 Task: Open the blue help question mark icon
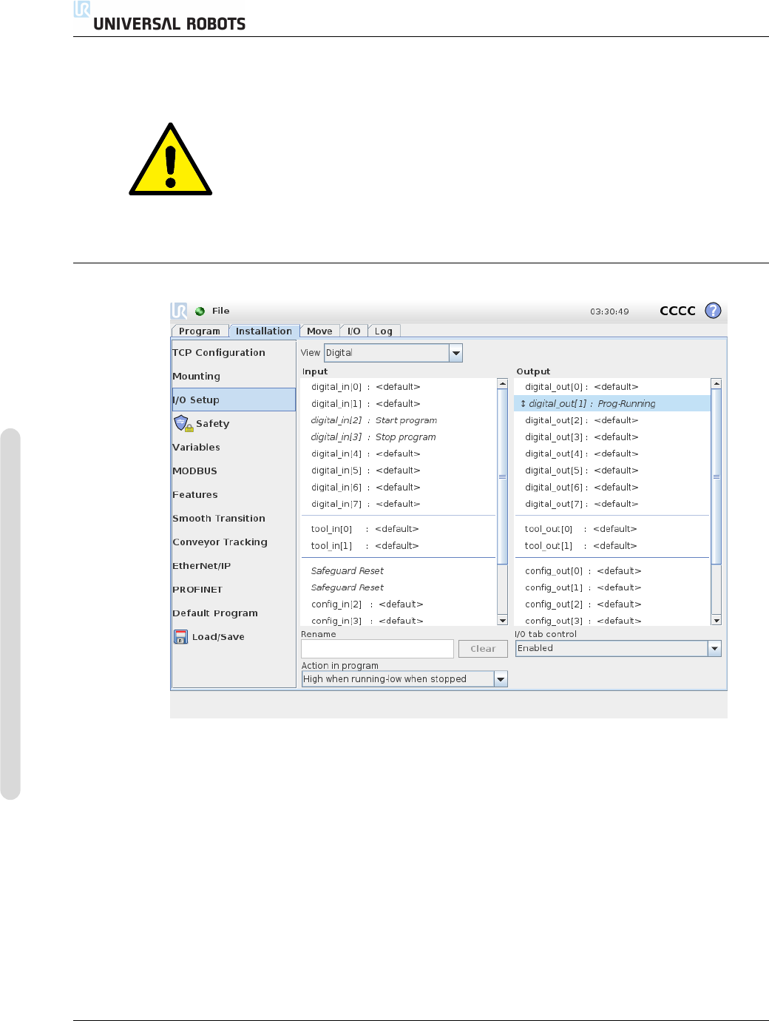point(713,311)
